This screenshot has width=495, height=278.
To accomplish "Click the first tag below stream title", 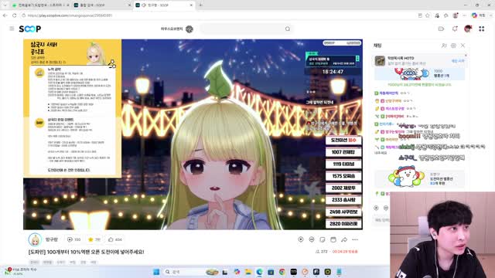I will tap(34, 262).
